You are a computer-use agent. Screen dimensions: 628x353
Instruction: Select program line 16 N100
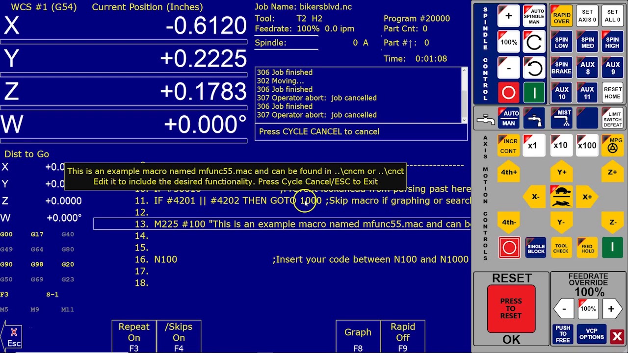click(x=303, y=259)
